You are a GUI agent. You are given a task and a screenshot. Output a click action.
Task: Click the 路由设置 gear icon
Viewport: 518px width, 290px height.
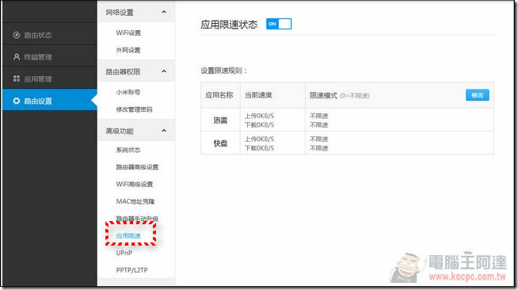pyautogui.click(x=16, y=101)
